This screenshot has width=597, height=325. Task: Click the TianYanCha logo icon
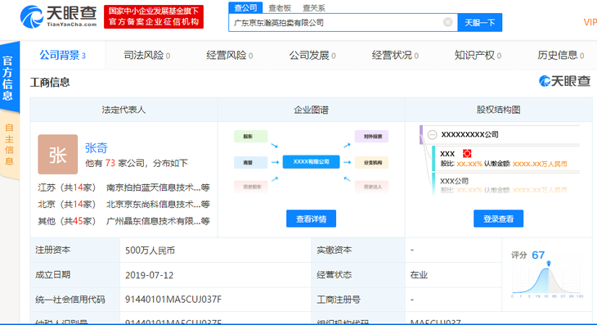point(31,16)
